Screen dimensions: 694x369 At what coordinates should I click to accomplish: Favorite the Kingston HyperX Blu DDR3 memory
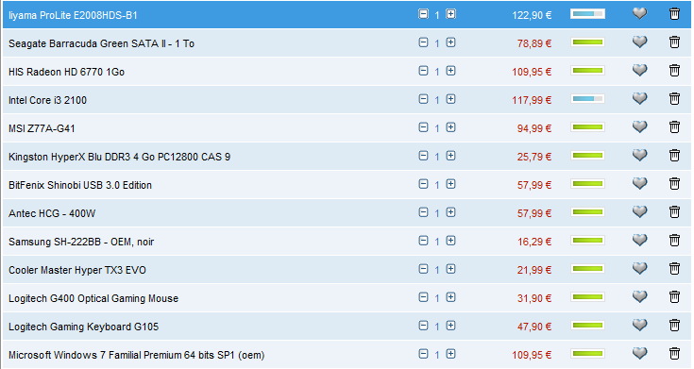[x=639, y=156]
